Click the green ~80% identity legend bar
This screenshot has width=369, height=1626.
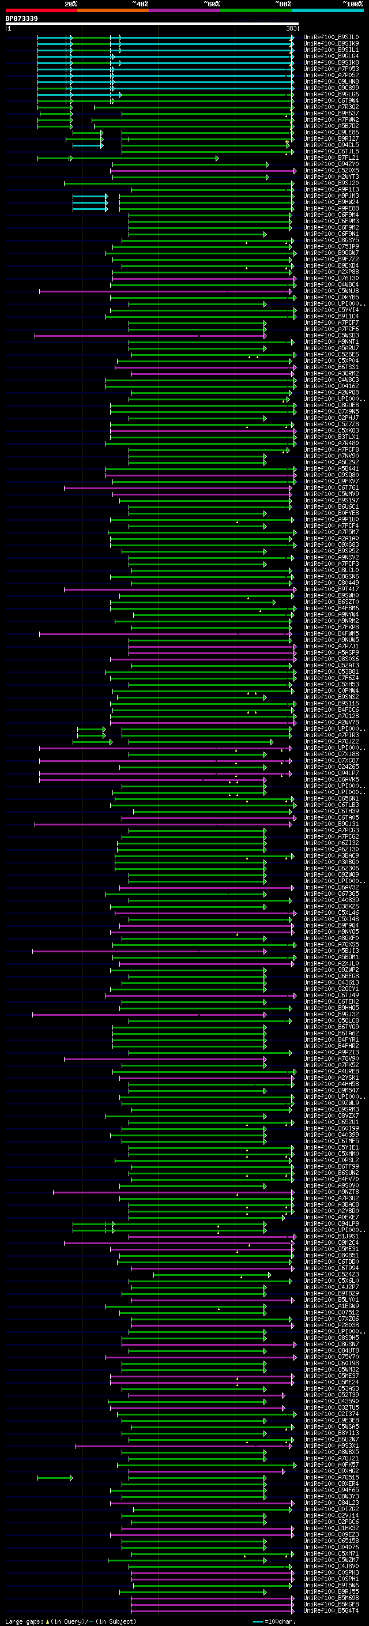[256, 10]
